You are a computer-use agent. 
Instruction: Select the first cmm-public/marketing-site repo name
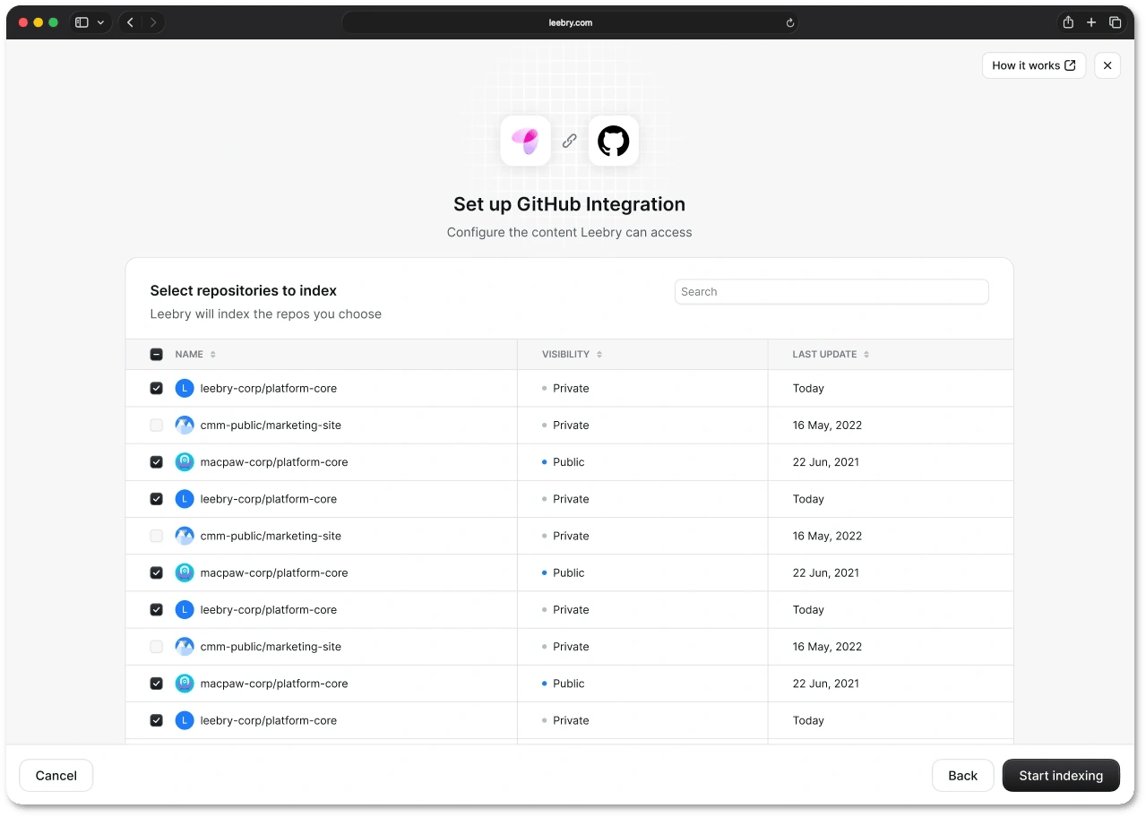click(x=271, y=426)
